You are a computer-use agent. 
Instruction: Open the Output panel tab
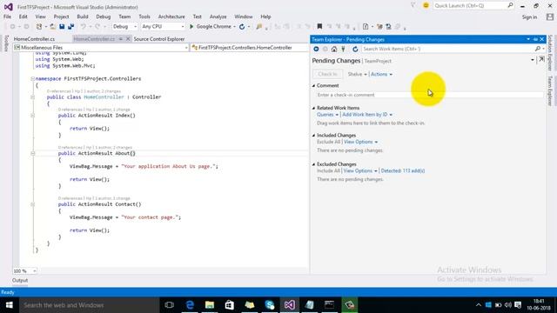pos(20,280)
